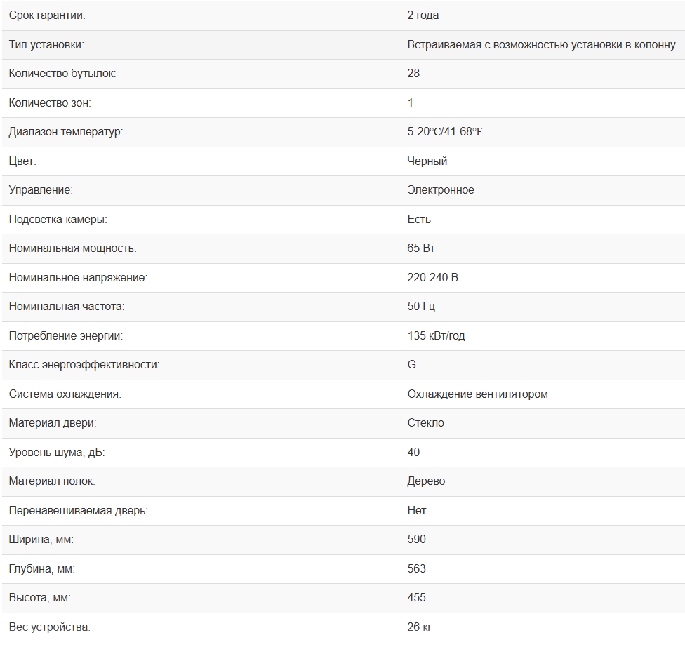Select the bottle count value "28"
This screenshot has width=685, height=647.
413,74
